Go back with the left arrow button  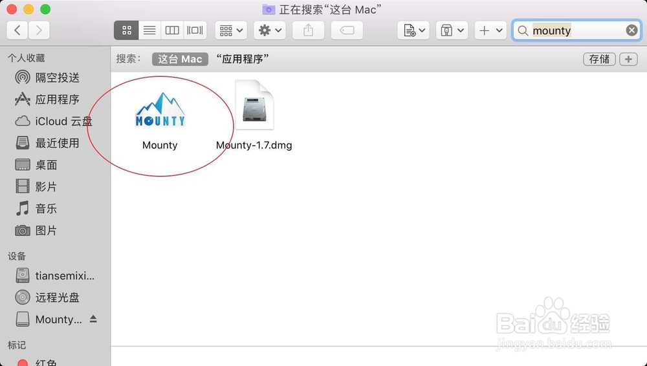17,30
